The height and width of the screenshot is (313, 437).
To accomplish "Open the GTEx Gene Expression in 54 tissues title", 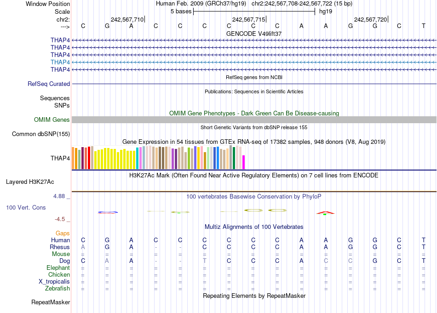I will (254, 142).
